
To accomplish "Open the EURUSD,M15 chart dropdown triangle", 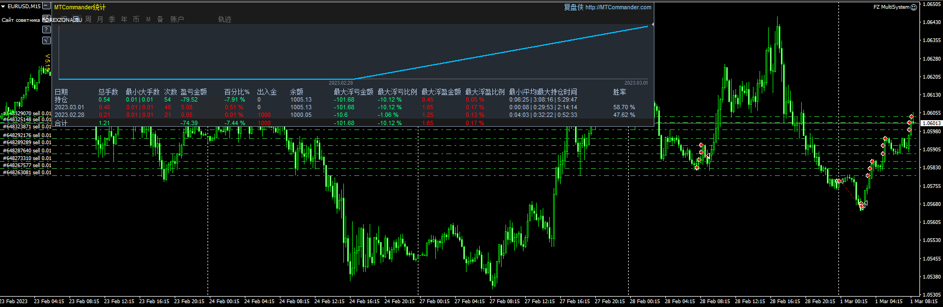I will pos(3,7).
